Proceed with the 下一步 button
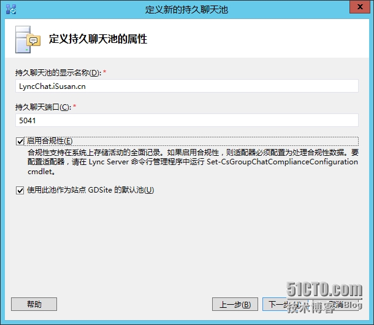The width and height of the screenshot is (374, 325). (285, 304)
